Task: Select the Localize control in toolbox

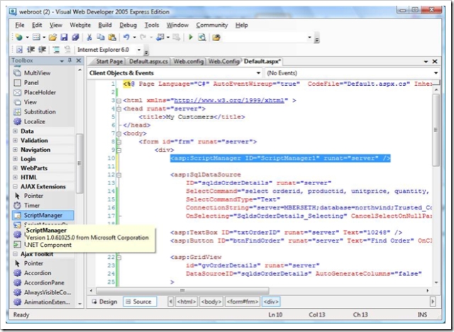Action: (x=43, y=121)
